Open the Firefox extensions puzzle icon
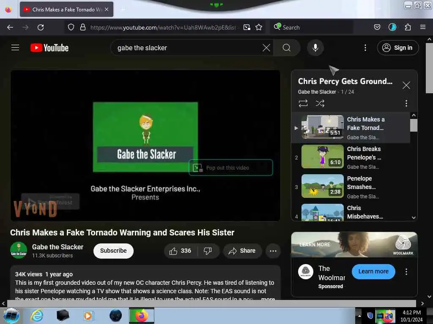This screenshot has width=433, height=324. [408, 27]
